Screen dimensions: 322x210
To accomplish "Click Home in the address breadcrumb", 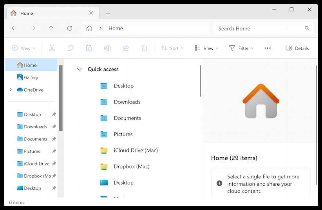I will (x=116, y=28).
